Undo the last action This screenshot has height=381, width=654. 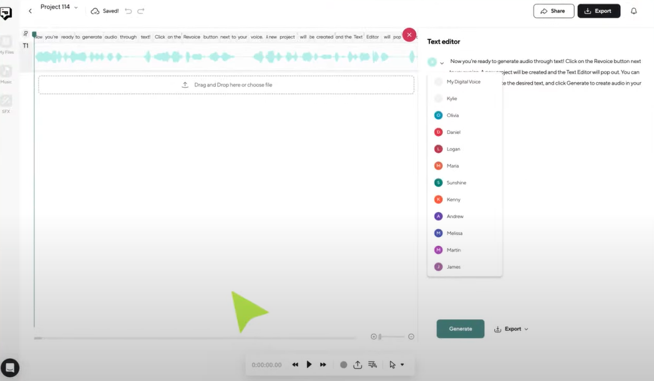point(130,11)
